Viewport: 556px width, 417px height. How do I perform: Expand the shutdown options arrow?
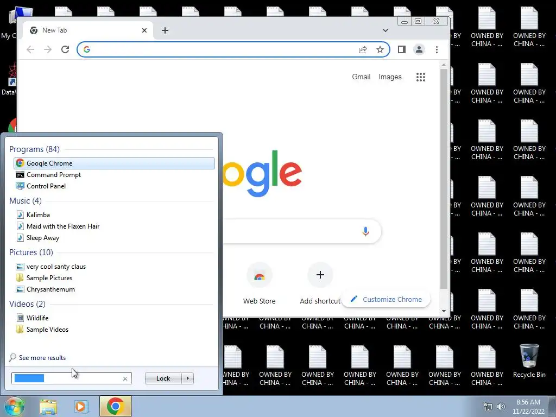187,378
